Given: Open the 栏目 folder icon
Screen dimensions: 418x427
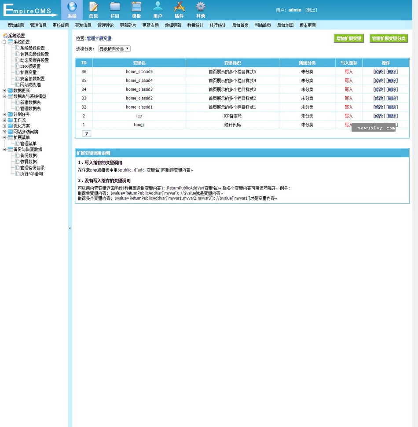Looking at the screenshot, I should coord(115,7).
